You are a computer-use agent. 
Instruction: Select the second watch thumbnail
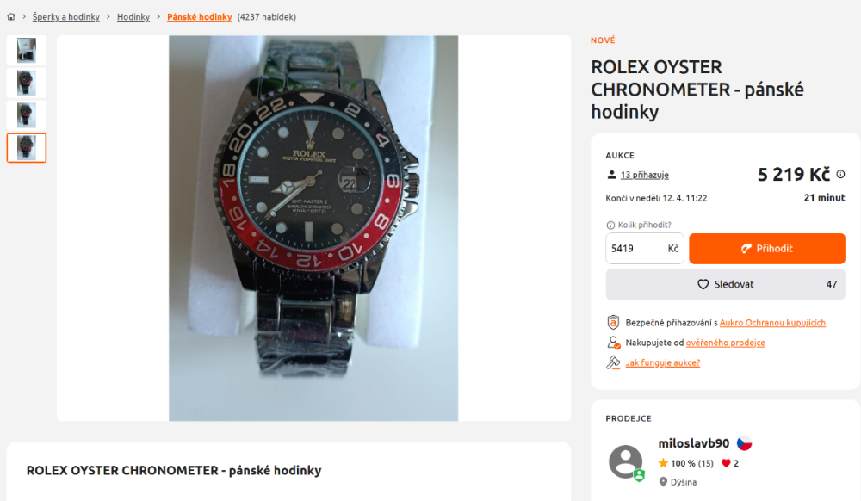click(27, 83)
